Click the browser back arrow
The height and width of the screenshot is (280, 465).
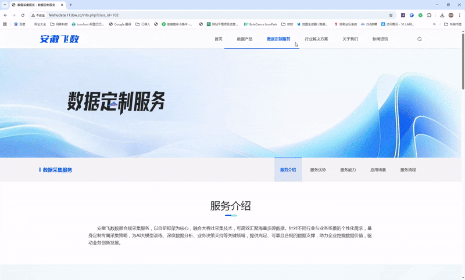tap(5, 15)
